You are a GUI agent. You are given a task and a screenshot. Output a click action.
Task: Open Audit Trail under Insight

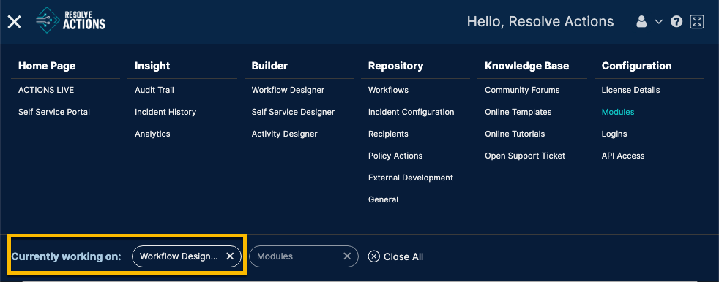pyautogui.click(x=154, y=90)
